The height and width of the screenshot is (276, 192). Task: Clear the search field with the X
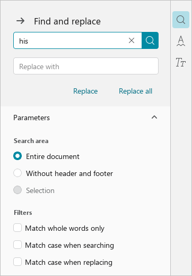click(132, 40)
